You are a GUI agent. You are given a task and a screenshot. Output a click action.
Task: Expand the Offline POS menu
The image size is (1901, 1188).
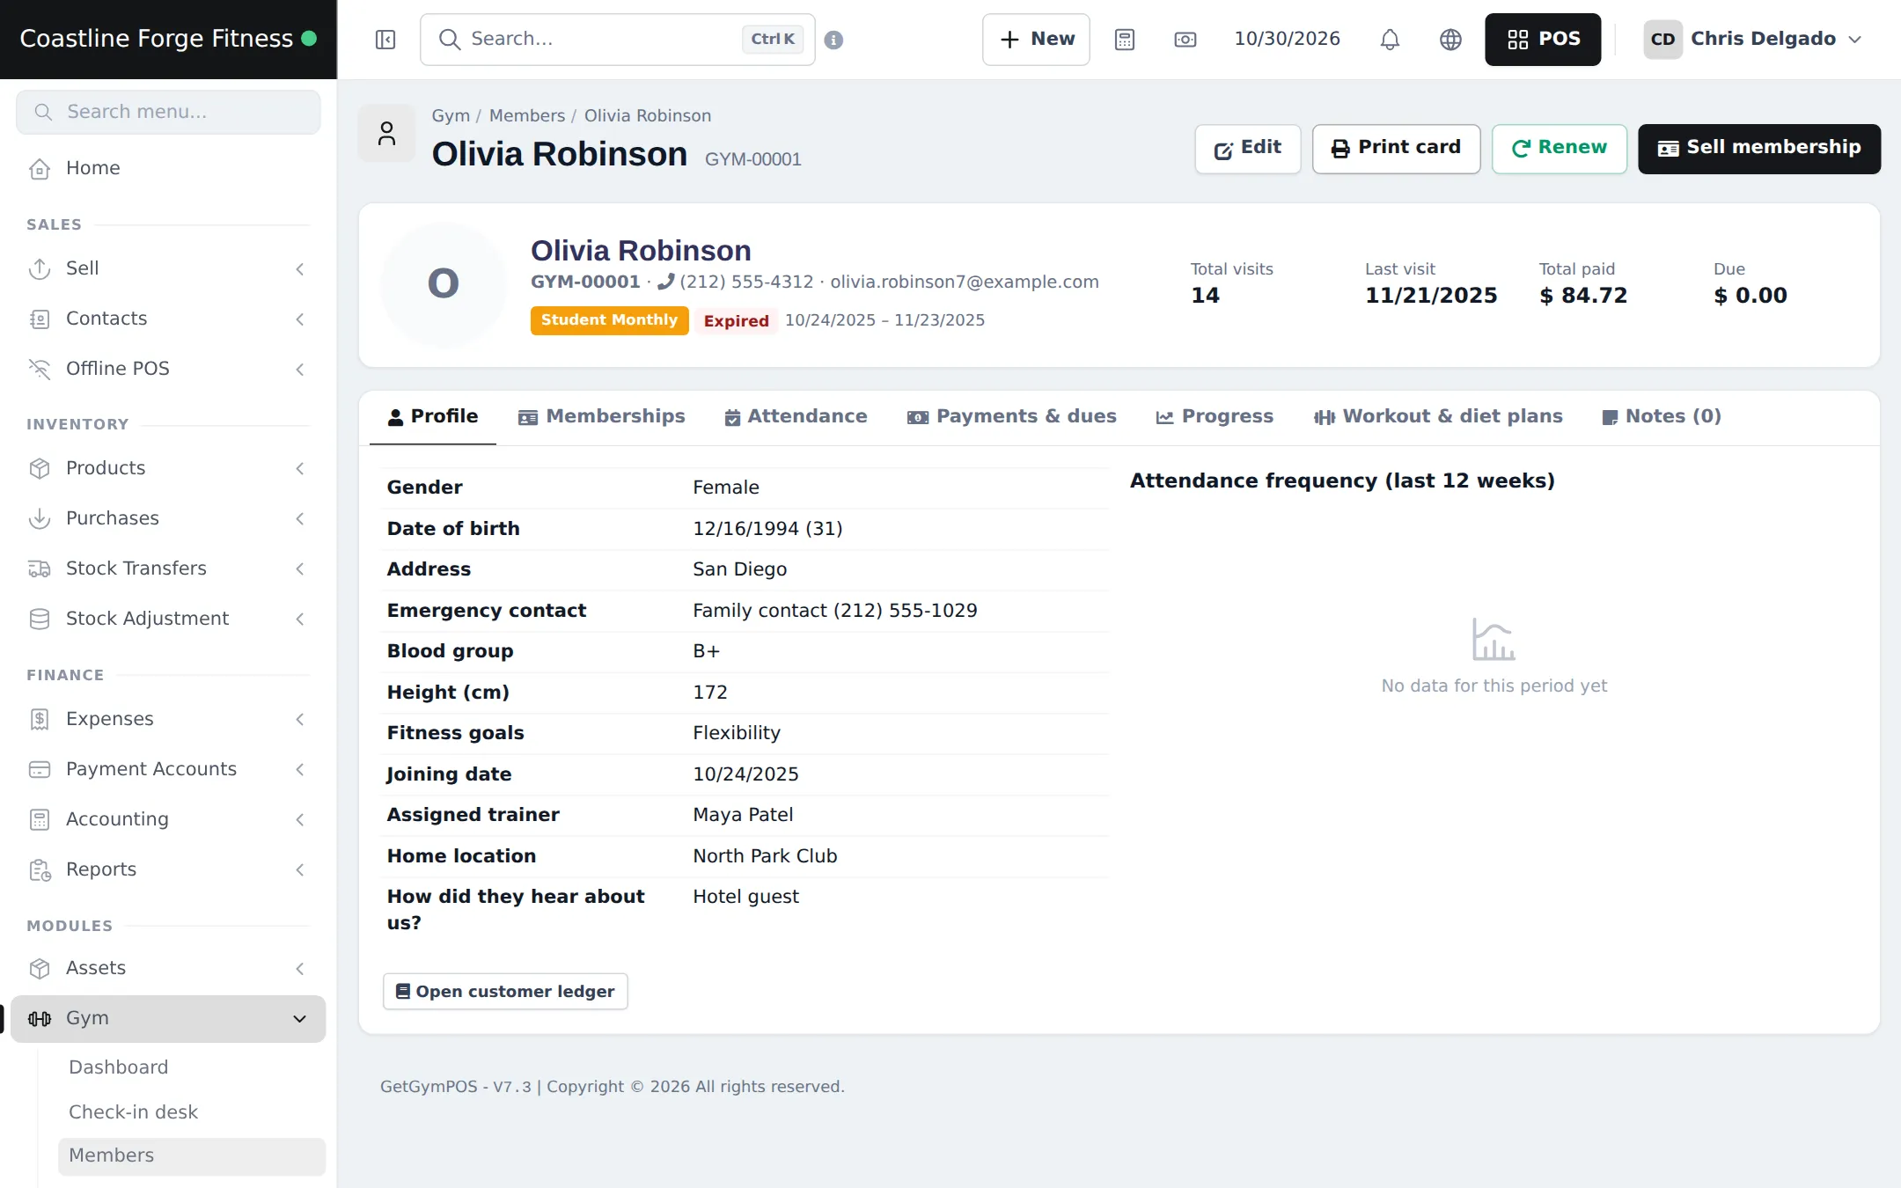(x=168, y=369)
